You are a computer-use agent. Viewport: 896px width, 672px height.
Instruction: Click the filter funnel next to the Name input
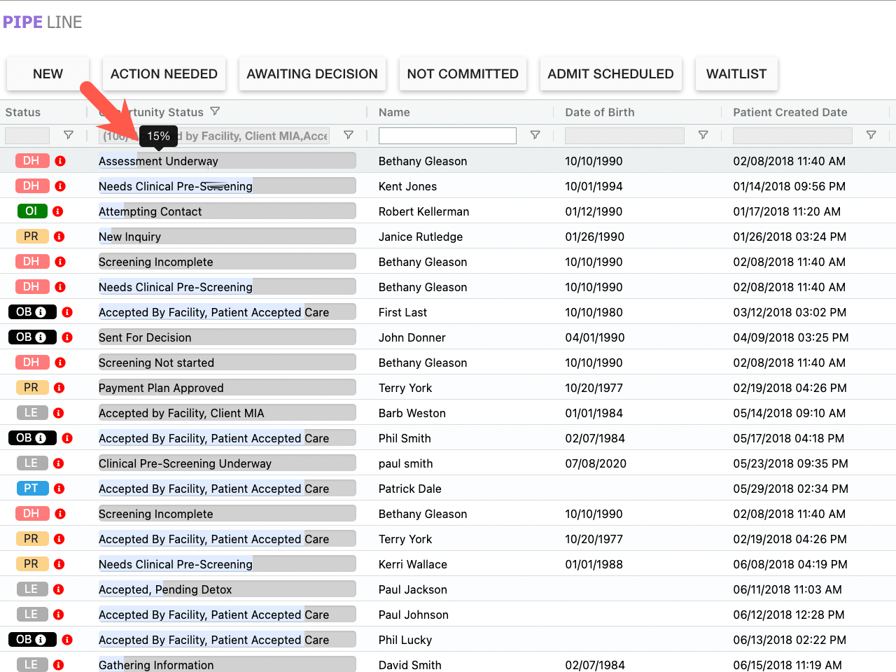tap(535, 135)
